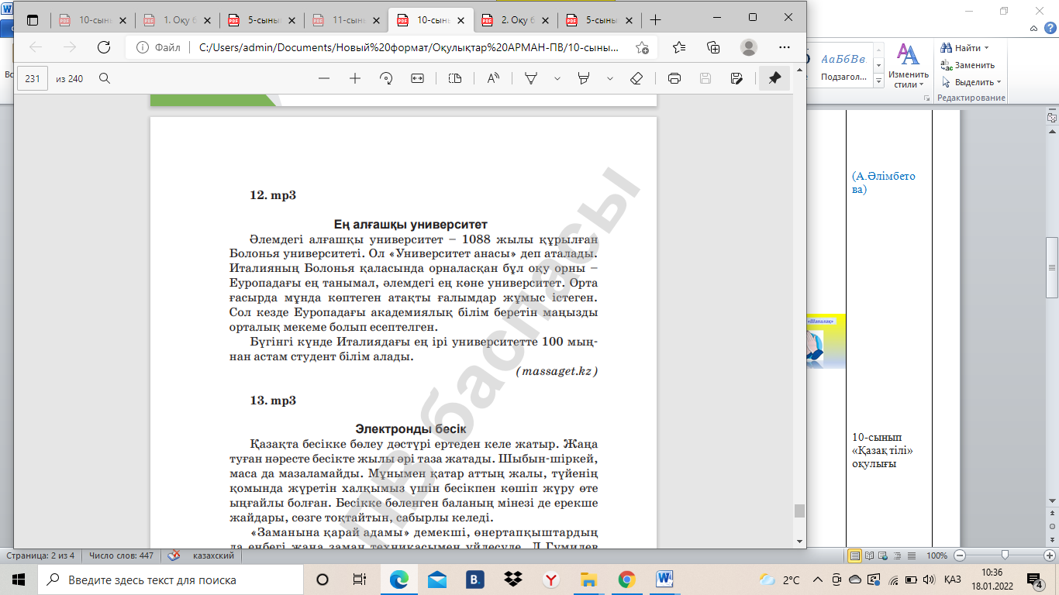Toggle the pin toolbar button in PDF viewer
This screenshot has width=1059, height=595.
774,78
